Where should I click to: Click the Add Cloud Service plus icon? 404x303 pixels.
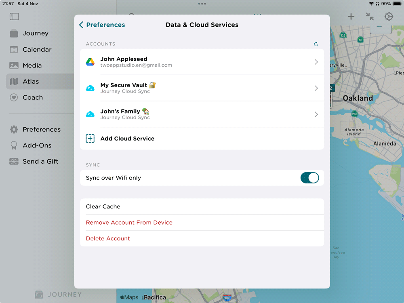(x=90, y=138)
